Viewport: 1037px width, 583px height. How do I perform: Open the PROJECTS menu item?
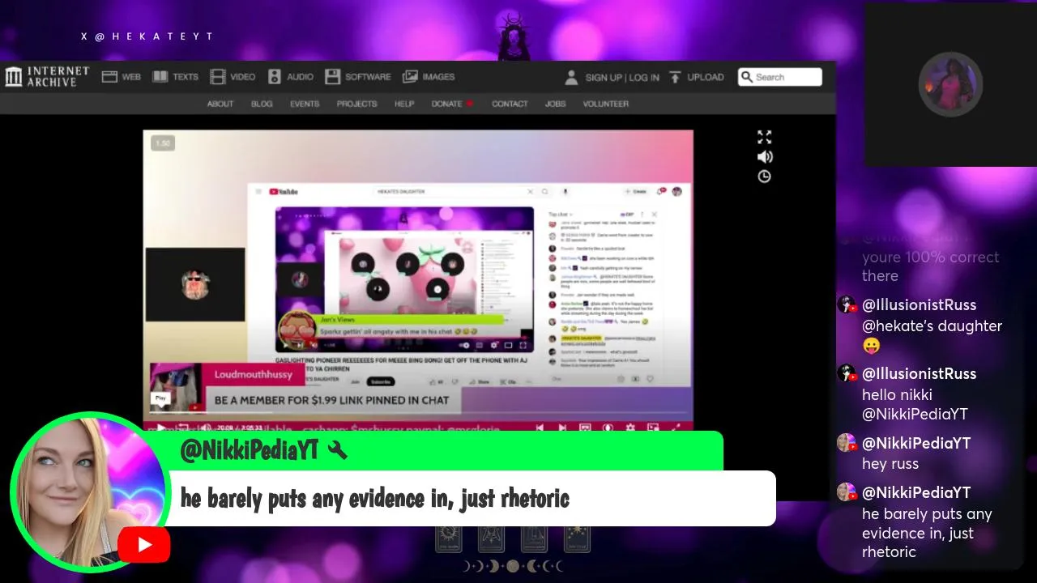click(x=357, y=104)
